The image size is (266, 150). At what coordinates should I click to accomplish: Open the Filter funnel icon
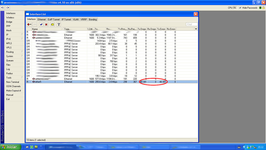coord(59,24)
